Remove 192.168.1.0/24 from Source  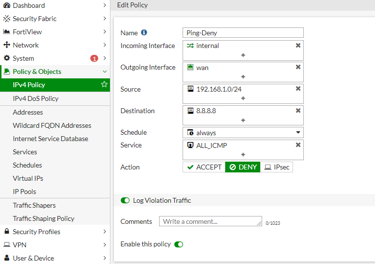(x=298, y=89)
